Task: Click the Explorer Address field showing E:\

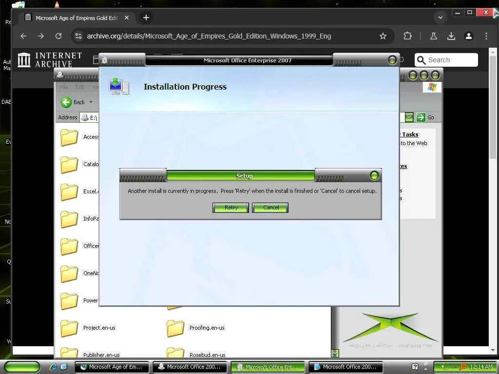Action: [x=90, y=118]
